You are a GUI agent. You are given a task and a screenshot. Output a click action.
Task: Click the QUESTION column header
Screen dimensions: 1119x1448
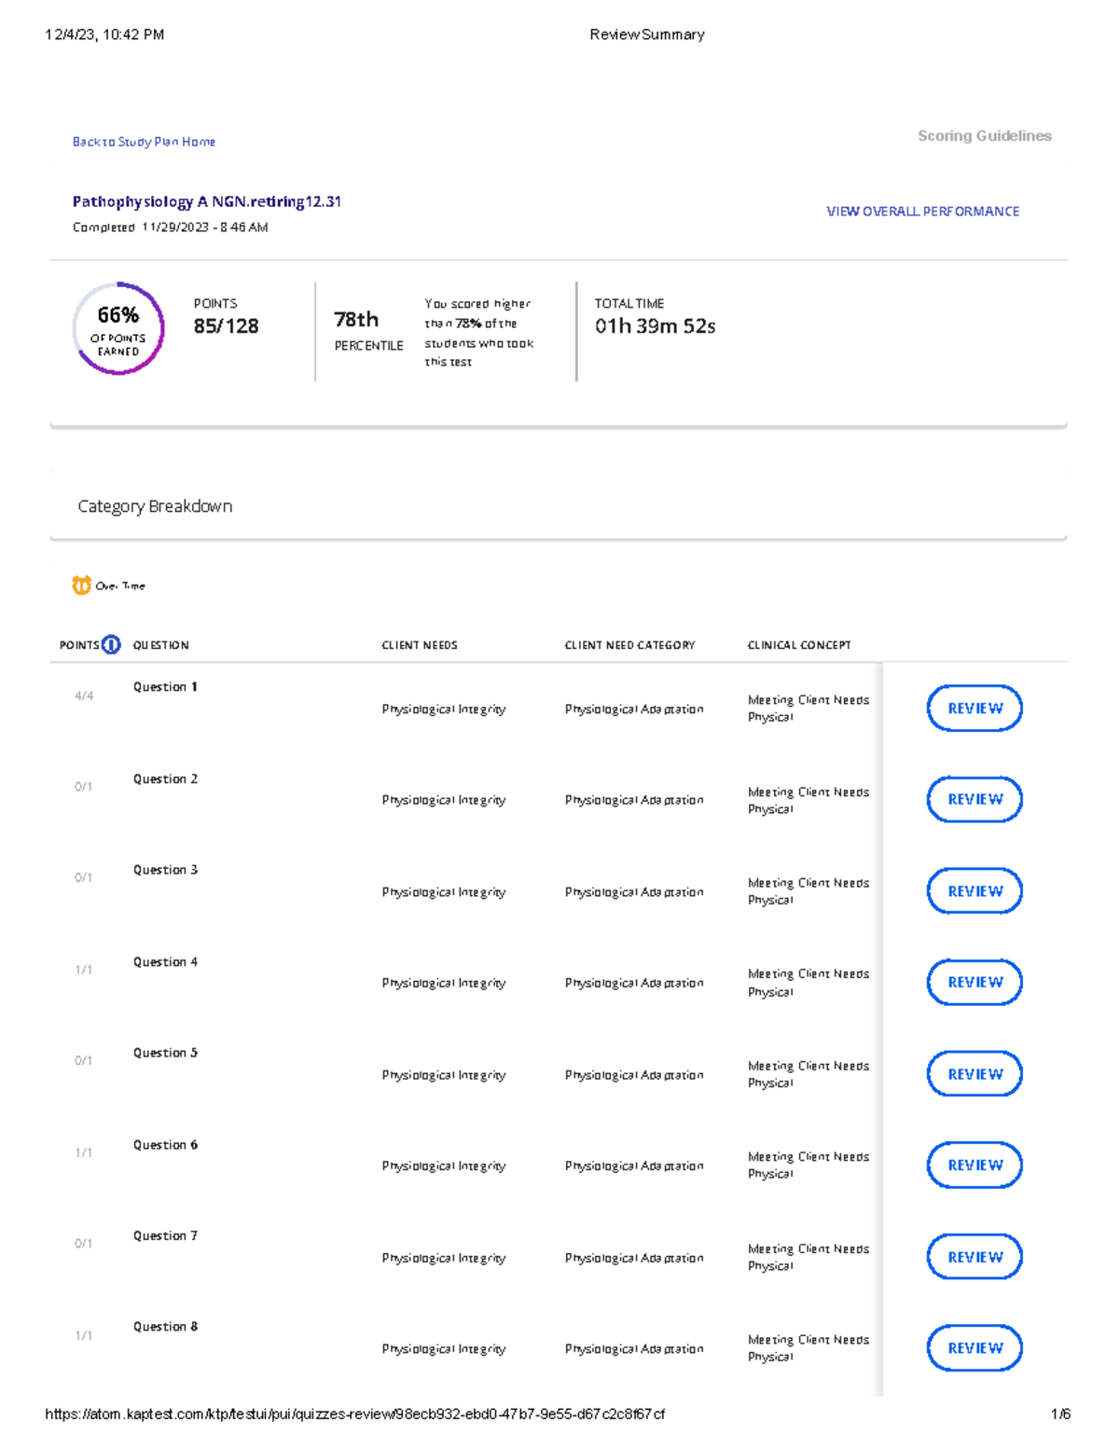[160, 645]
